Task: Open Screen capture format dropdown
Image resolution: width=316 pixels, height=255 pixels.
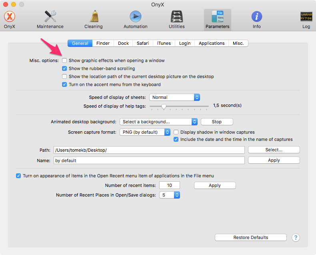Action: [x=145, y=132]
